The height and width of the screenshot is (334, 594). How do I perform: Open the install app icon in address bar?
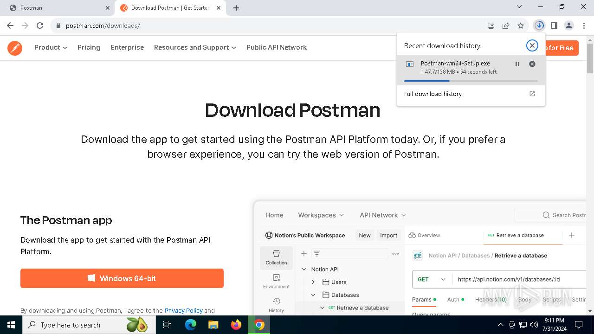pyautogui.click(x=491, y=26)
